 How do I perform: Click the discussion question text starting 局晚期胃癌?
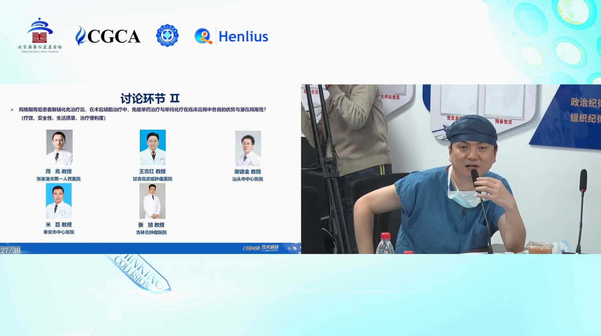coord(142,109)
